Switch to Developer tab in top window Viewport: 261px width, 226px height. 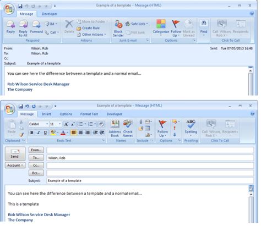(50, 14)
